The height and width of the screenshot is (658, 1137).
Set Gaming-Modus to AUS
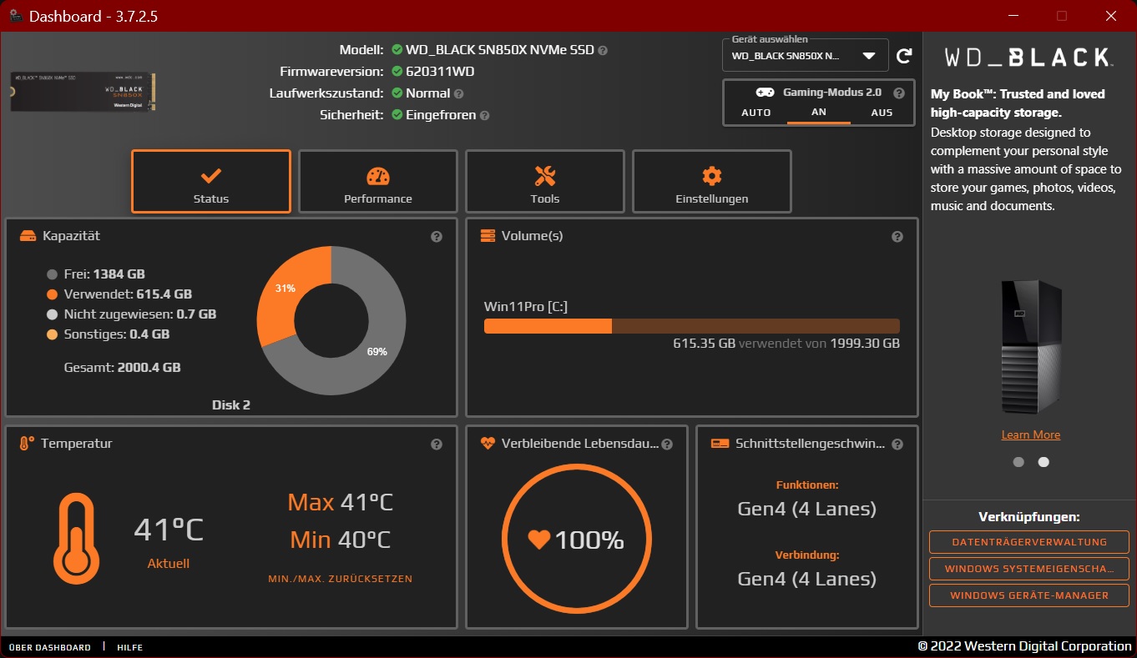[x=882, y=113]
